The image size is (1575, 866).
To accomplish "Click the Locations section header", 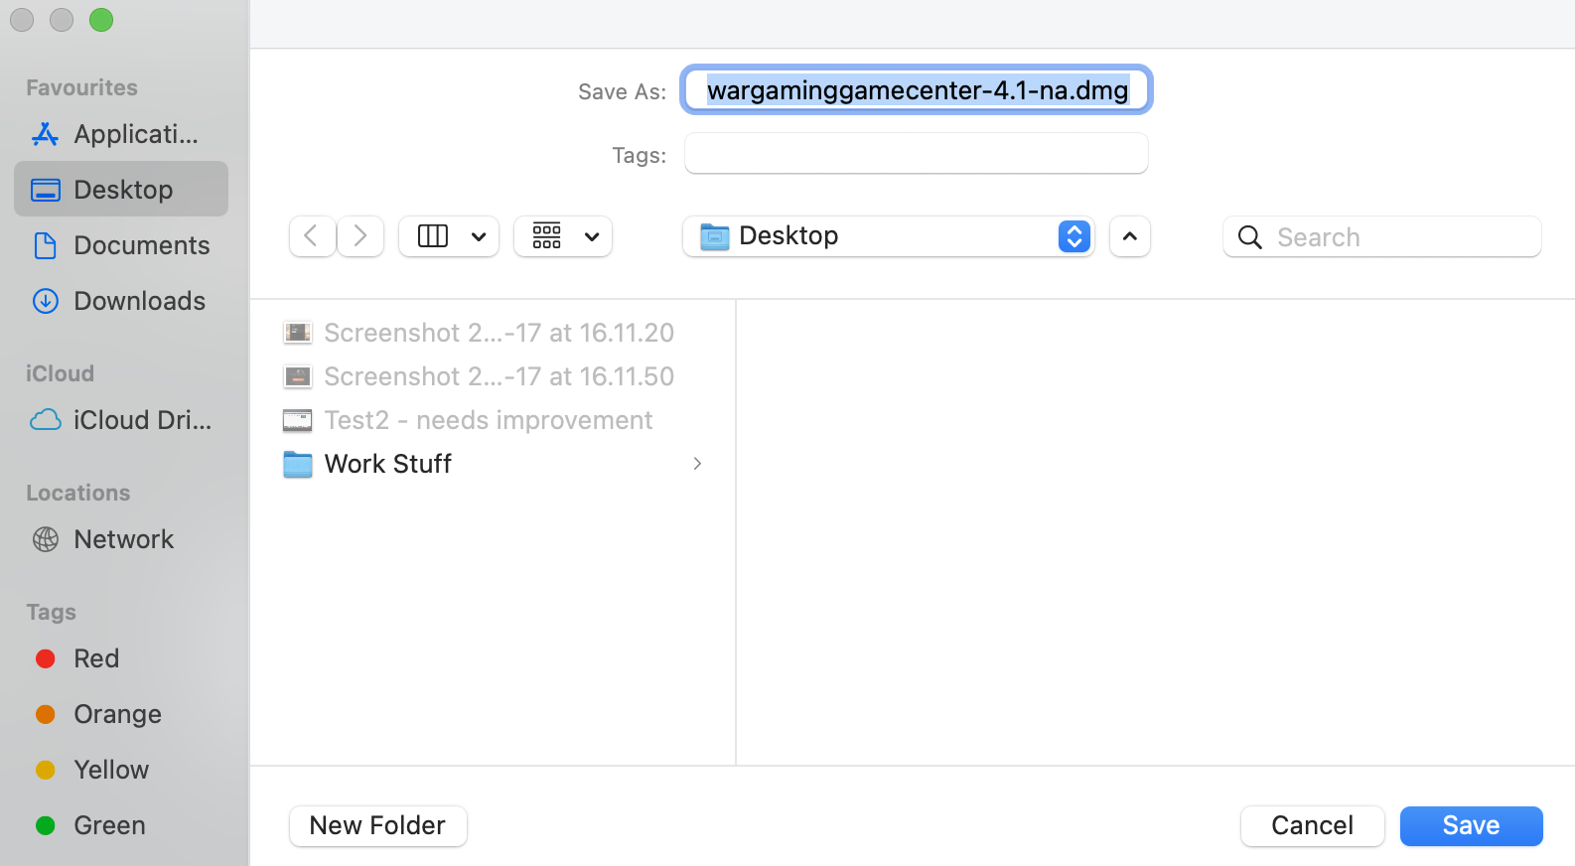I will click(x=77, y=493).
